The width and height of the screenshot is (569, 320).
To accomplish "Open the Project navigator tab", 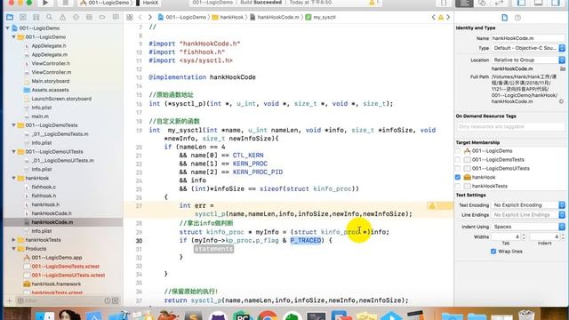I will (10, 17).
